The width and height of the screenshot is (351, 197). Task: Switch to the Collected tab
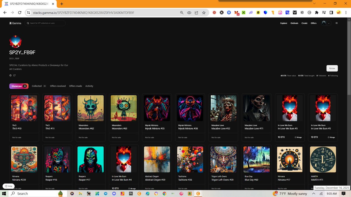tap(39, 86)
